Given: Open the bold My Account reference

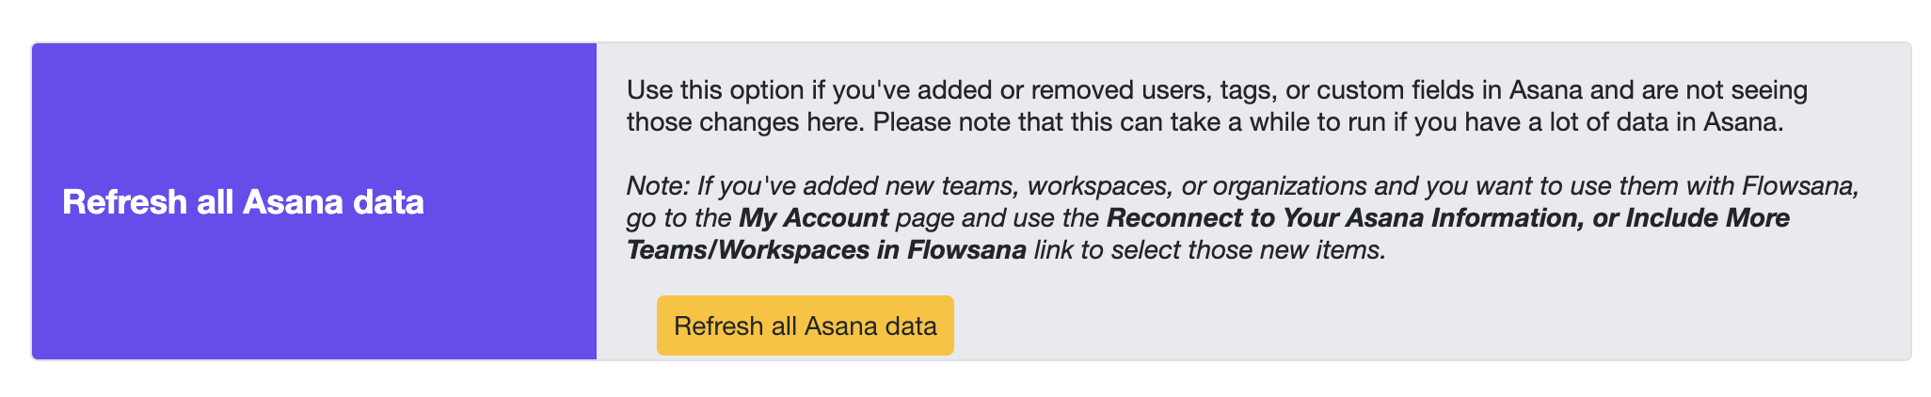Looking at the screenshot, I should click(813, 218).
